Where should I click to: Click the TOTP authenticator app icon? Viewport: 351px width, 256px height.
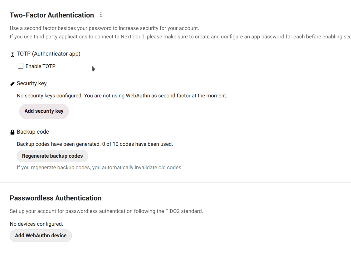[x=12, y=54]
